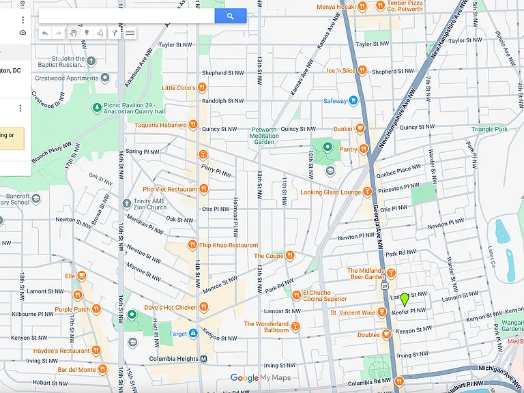Click the school pin below the meditation garden park
Screen dimensions: 524x393
(x=330, y=171)
